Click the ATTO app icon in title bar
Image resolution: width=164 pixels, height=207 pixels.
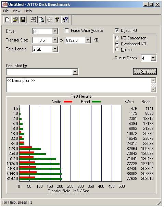click(x=5, y=4)
